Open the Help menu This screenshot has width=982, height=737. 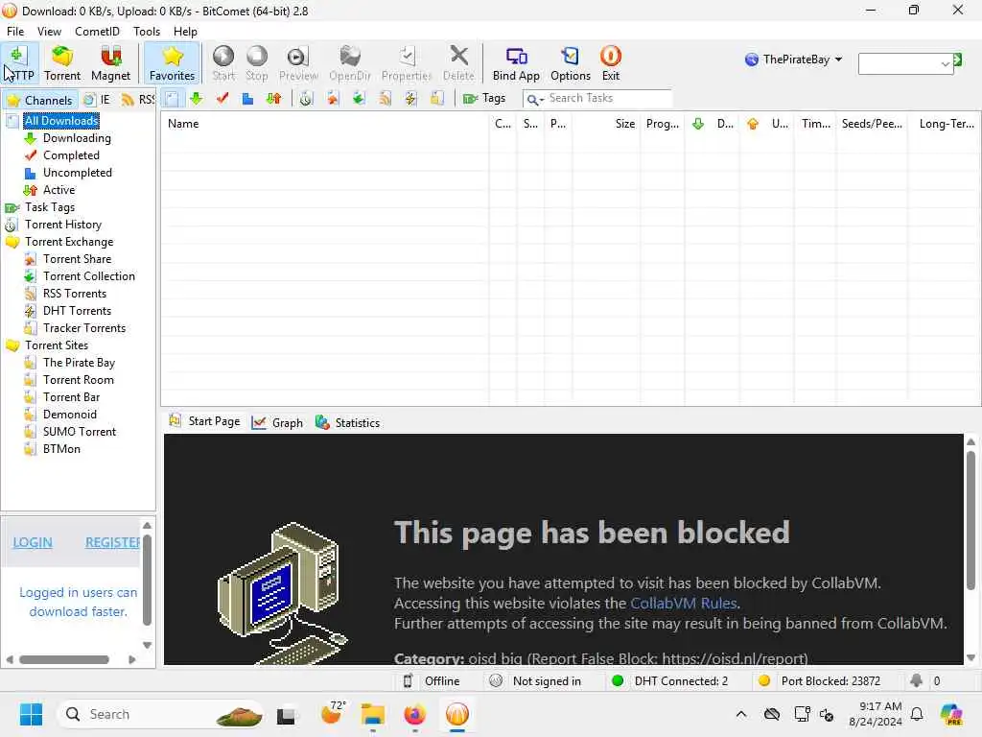185,32
